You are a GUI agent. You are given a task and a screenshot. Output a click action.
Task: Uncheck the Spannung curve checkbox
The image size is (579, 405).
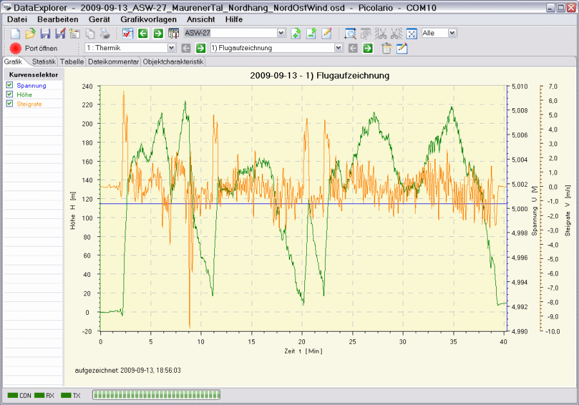coord(10,85)
